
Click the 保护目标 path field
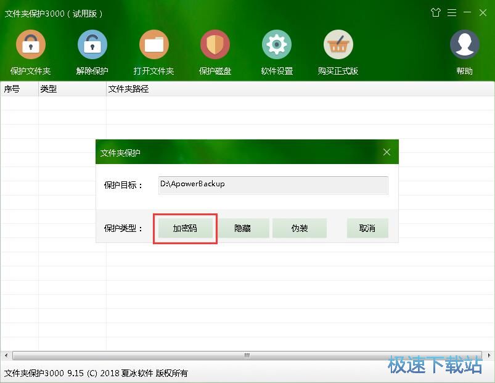coord(273,185)
